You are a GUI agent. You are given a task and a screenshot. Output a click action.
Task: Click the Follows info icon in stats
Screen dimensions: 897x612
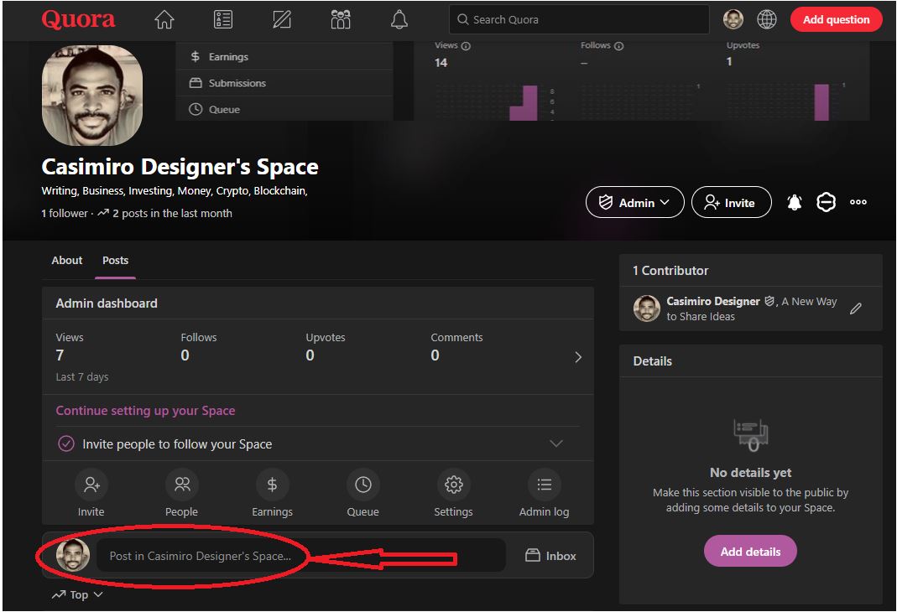[618, 46]
